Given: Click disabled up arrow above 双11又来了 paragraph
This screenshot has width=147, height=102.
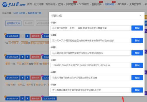Looking at the screenshot, I should click(x=22, y=36).
